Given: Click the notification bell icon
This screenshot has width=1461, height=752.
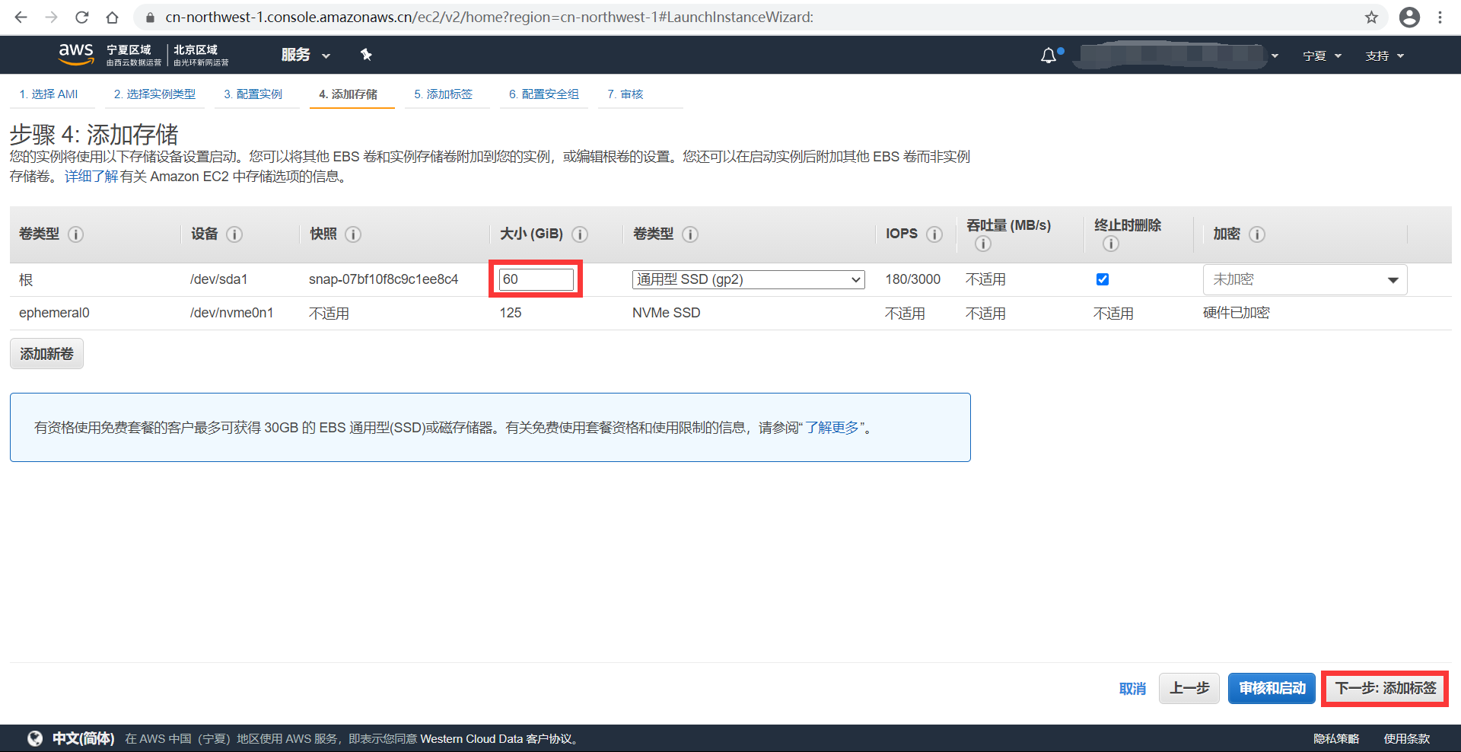Looking at the screenshot, I should (1049, 55).
